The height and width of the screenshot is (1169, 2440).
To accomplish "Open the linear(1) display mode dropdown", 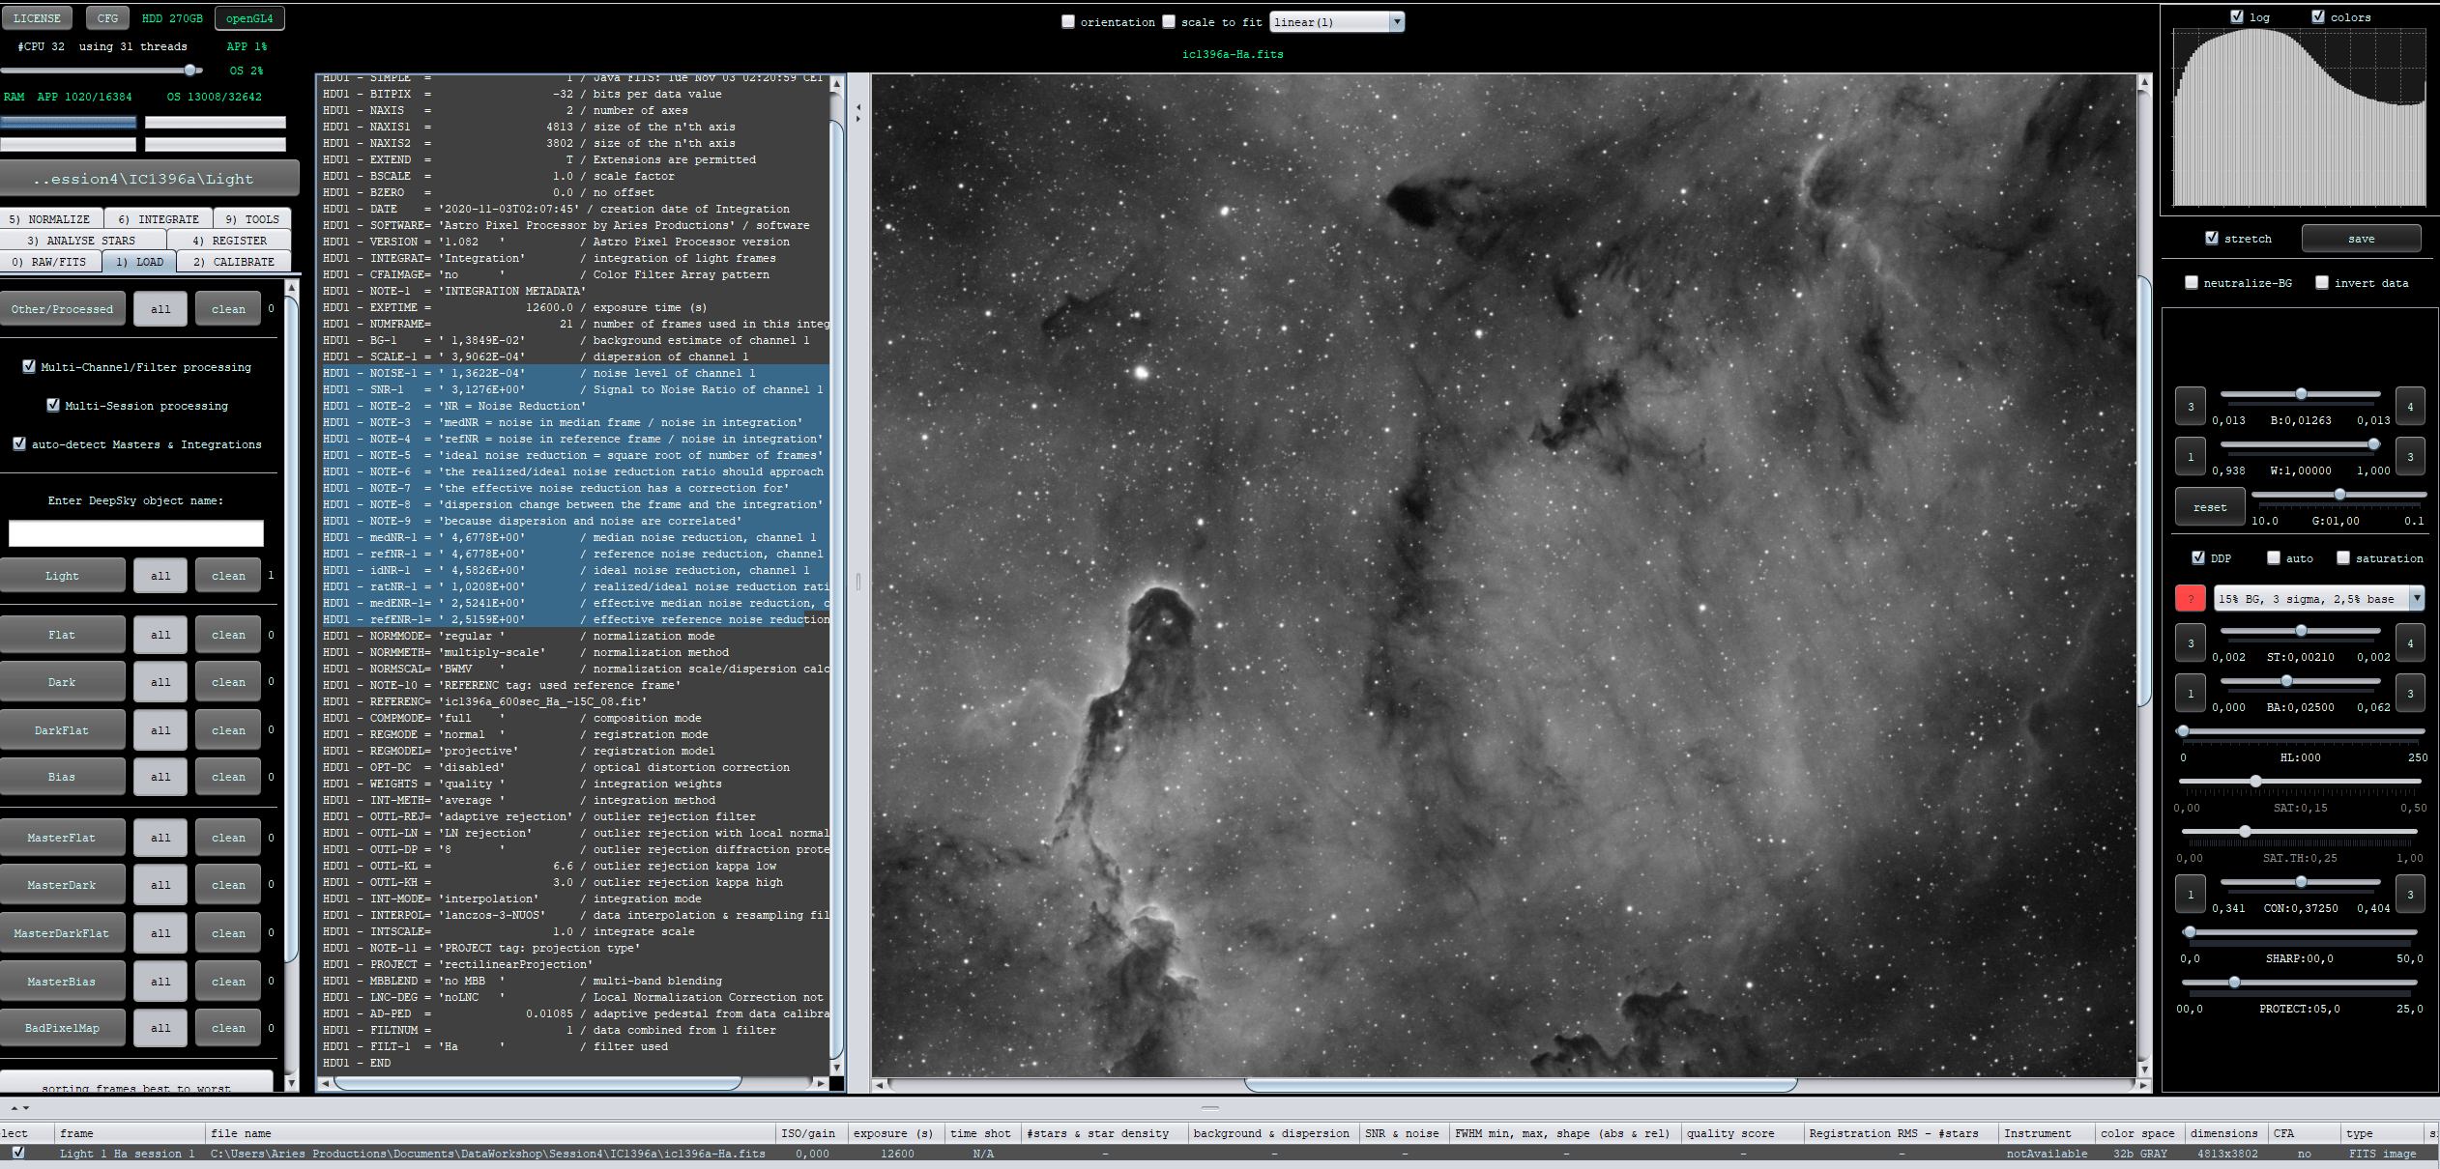I will click(1337, 22).
